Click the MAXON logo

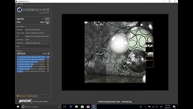[x=25, y=101]
